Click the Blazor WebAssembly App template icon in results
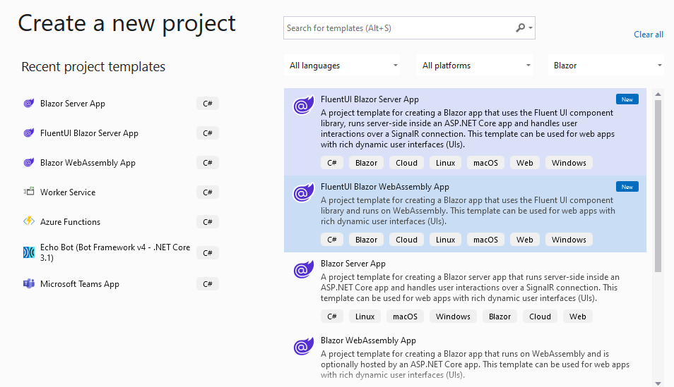The width and height of the screenshot is (674, 387). tap(304, 347)
